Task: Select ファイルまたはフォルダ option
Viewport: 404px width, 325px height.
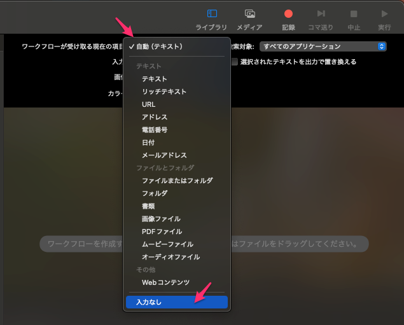Action: [177, 181]
